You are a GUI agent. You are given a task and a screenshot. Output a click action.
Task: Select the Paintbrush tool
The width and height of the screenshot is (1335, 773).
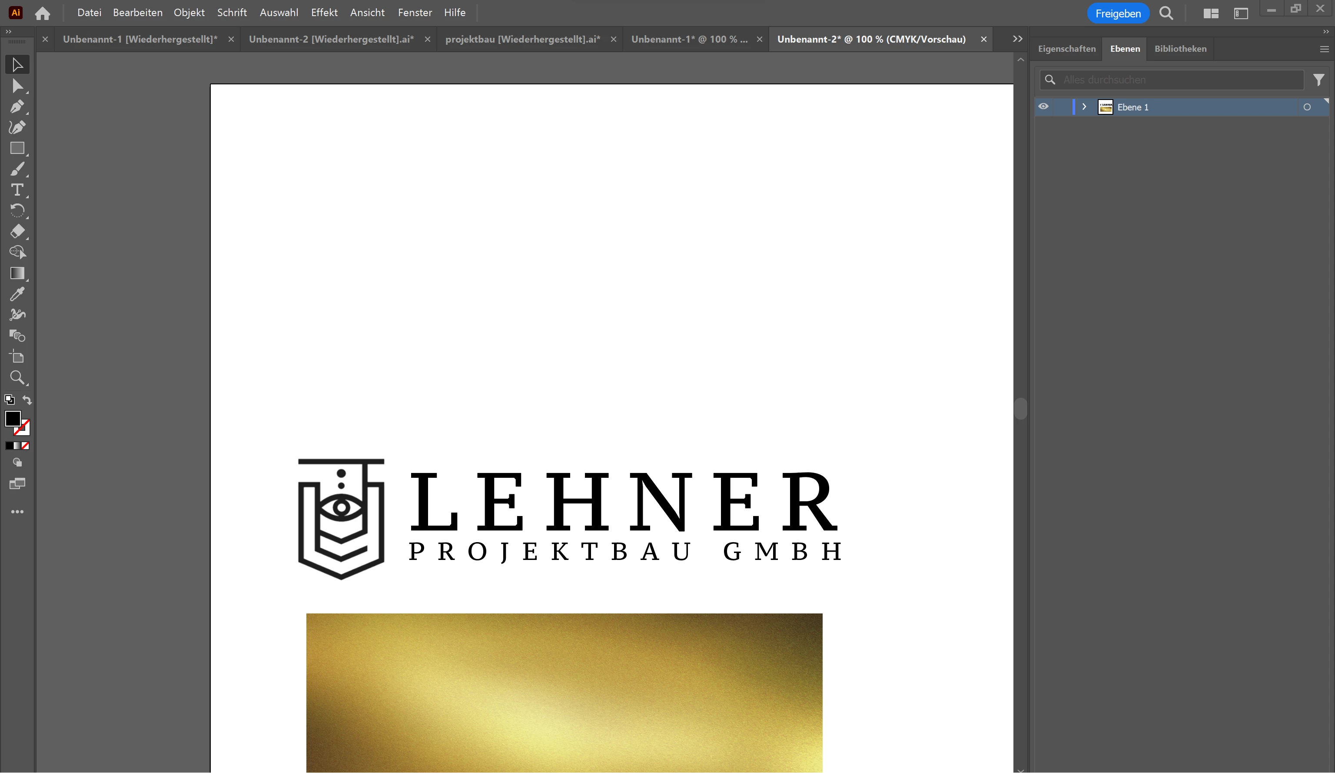click(17, 169)
